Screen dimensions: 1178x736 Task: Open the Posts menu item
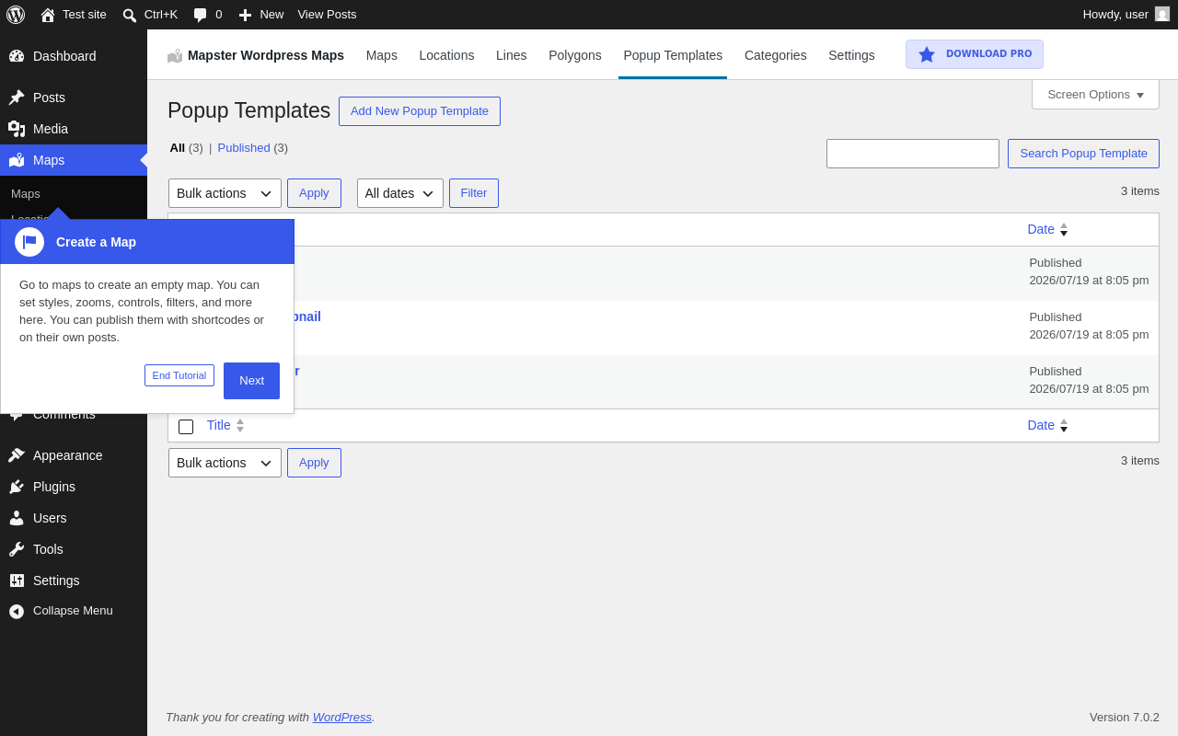(74, 98)
